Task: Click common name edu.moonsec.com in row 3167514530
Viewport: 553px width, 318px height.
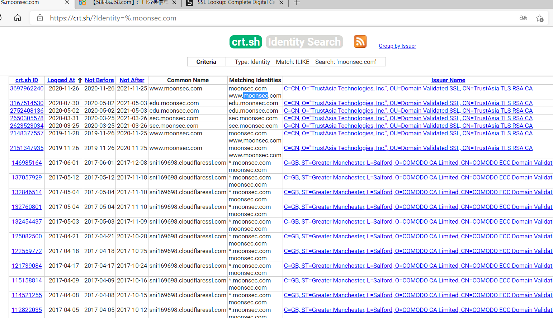Action: (x=174, y=103)
